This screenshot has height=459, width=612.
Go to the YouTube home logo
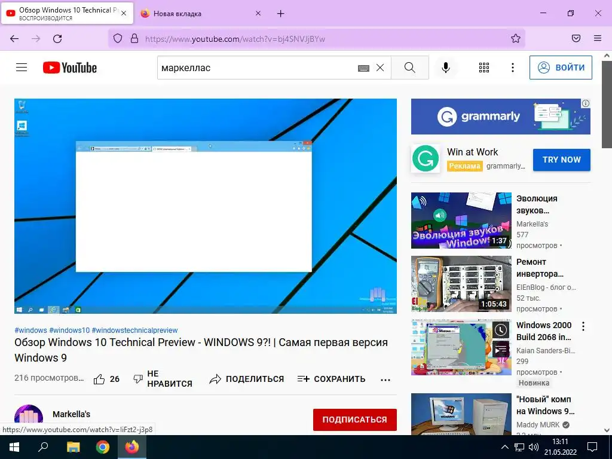tap(70, 68)
